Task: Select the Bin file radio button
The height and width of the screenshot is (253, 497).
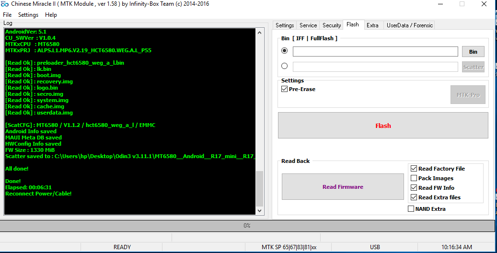Action: point(284,50)
